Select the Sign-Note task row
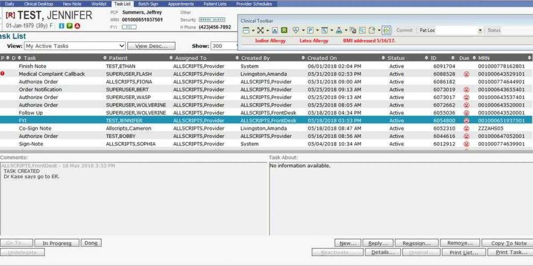 click(266, 144)
